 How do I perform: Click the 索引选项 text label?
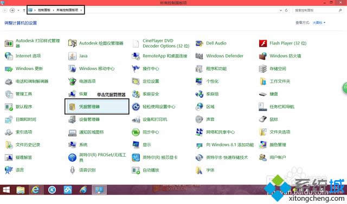tap(24, 132)
